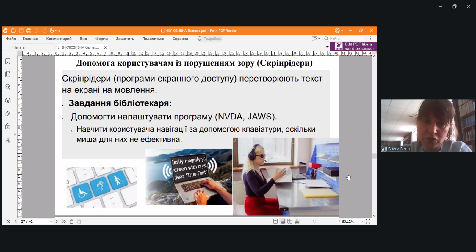Click the Edit PDF like a word processor banner
Screen dimensions: 476x252
pos(353,46)
